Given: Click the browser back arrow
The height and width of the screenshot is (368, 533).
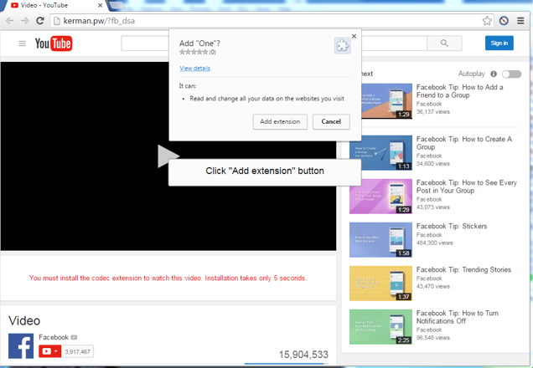Looking at the screenshot, I should 9,20.
